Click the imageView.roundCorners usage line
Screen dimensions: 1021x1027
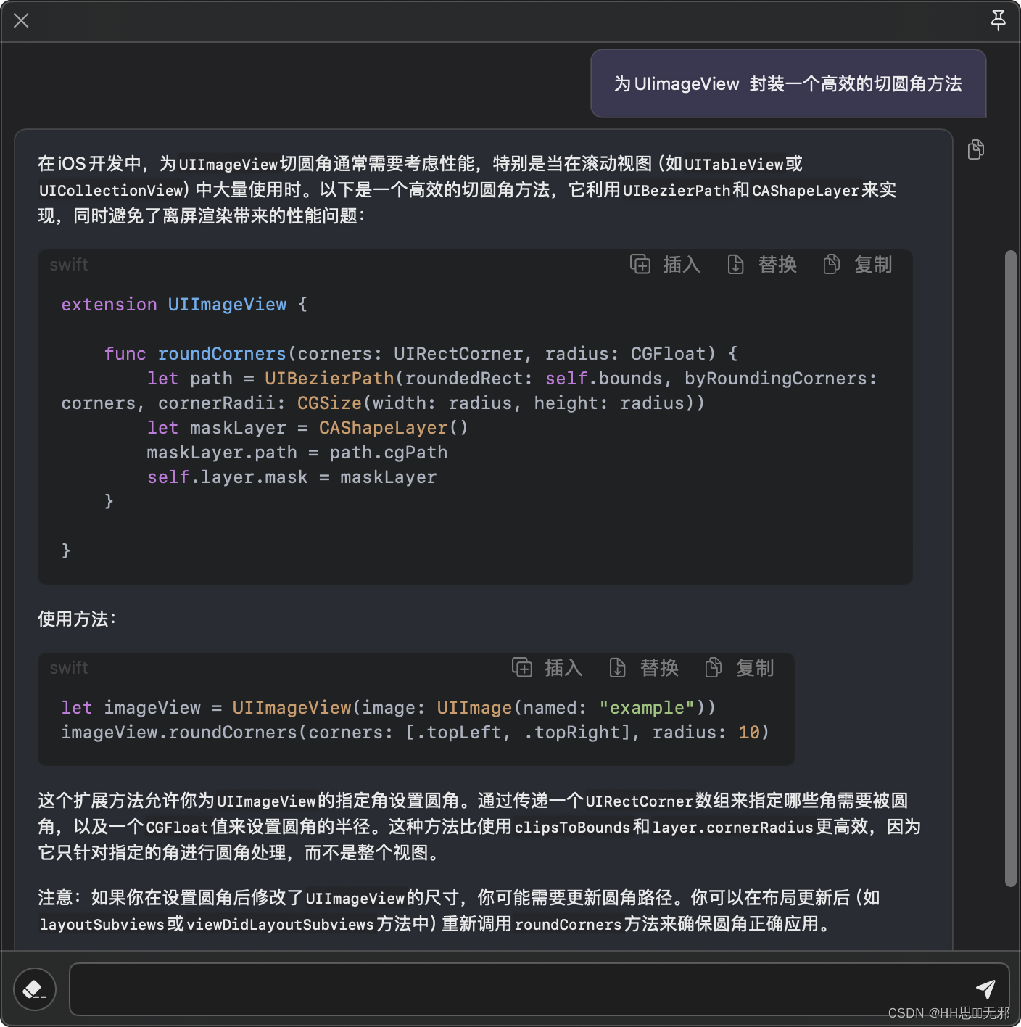coord(415,733)
